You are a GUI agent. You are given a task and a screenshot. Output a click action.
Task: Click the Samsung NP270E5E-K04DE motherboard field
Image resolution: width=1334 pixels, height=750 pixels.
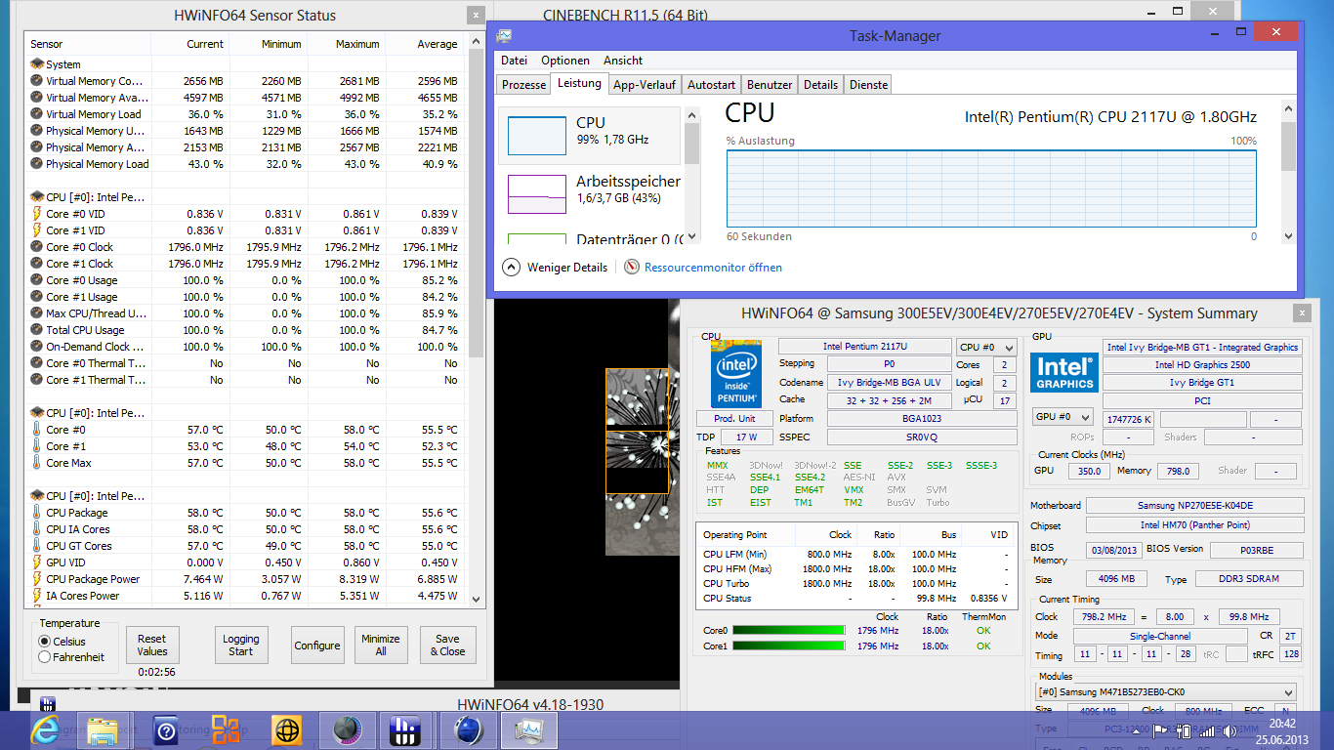point(1194,506)
